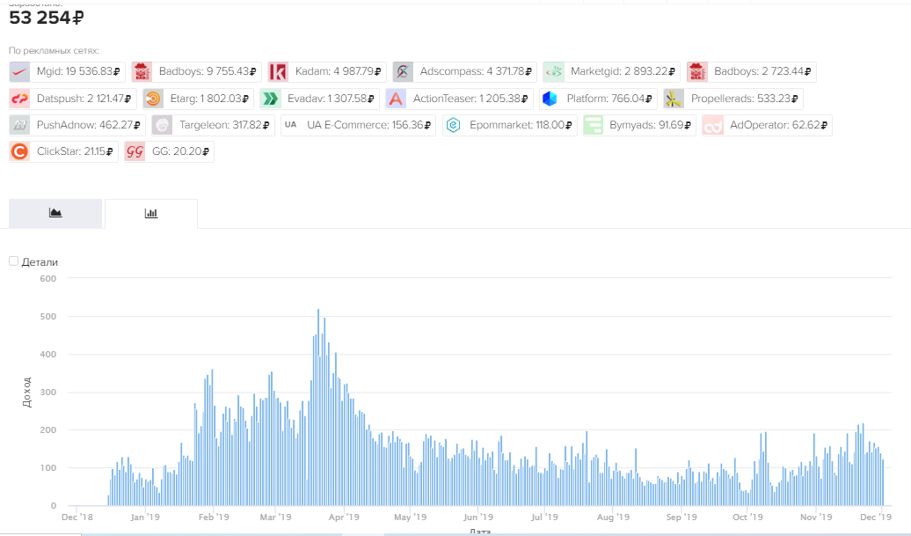This screenshot has height=536, width=911.
Task: Click the Jun '19 date label
Action: click(478, 517)
